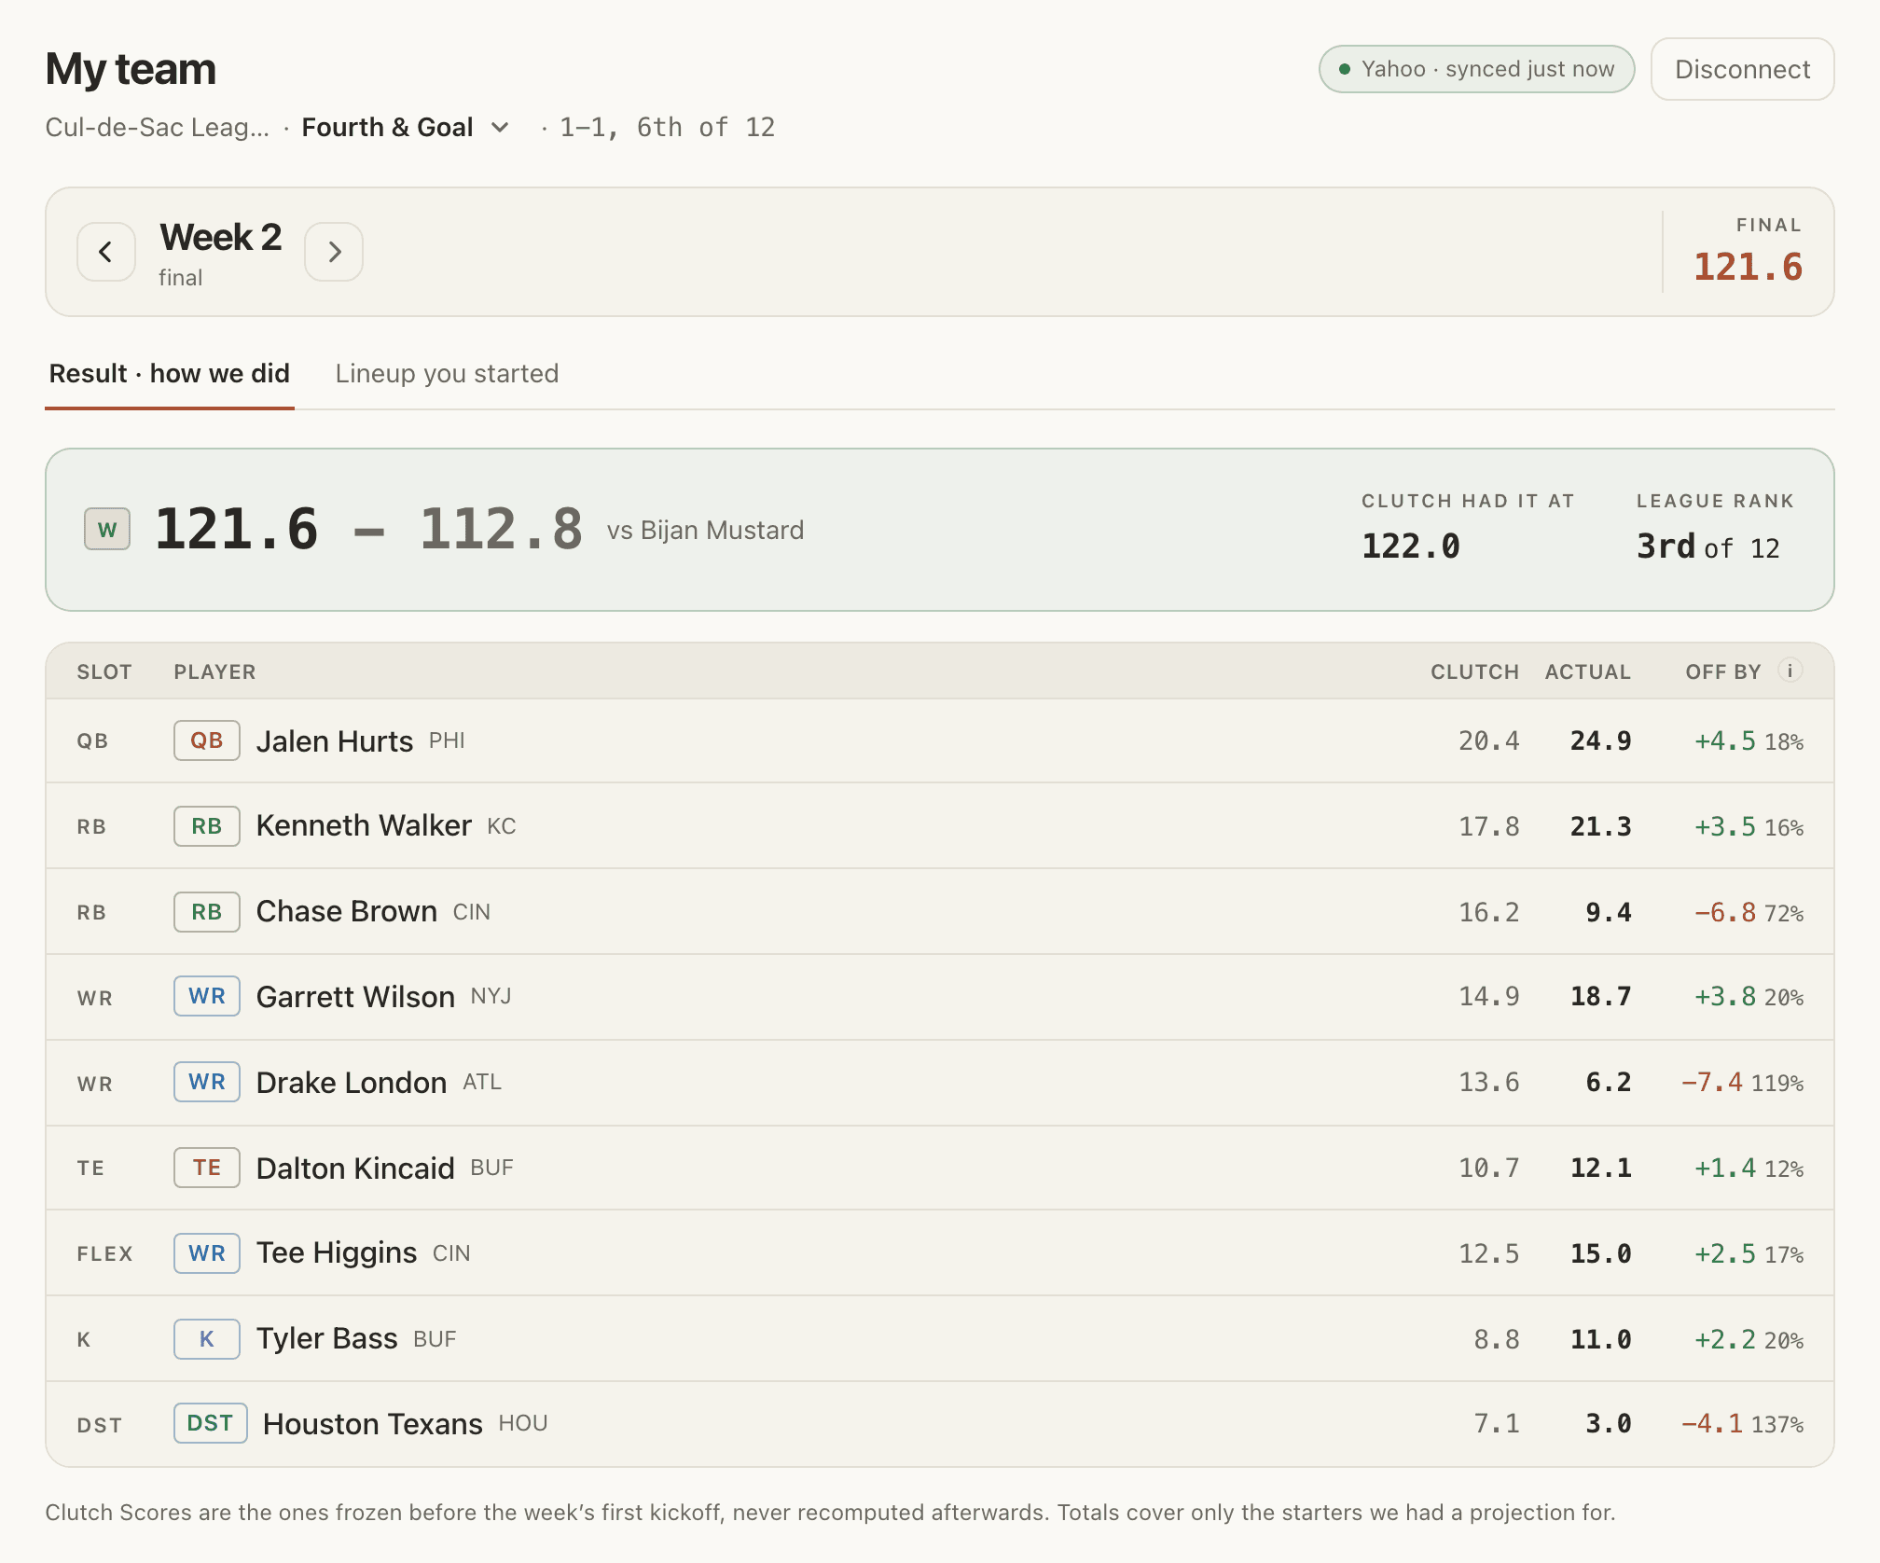The height and width of the screenshot is (1563, 1880).
Task: Click Dalton Kincaid TE position badge
Action: [207, 1168]
